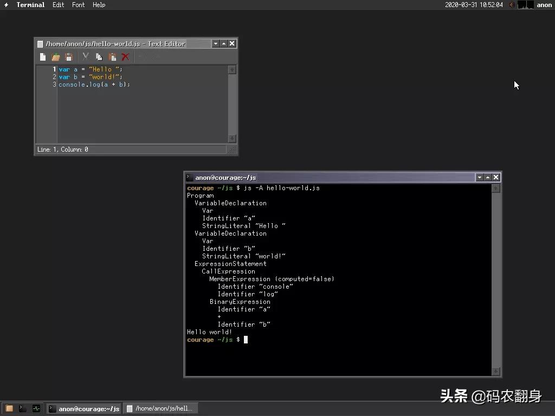The height and width of the screenshot is (416, 555).
Task: Save hello-world.js with the Save icon
Action: click(68, 56)
